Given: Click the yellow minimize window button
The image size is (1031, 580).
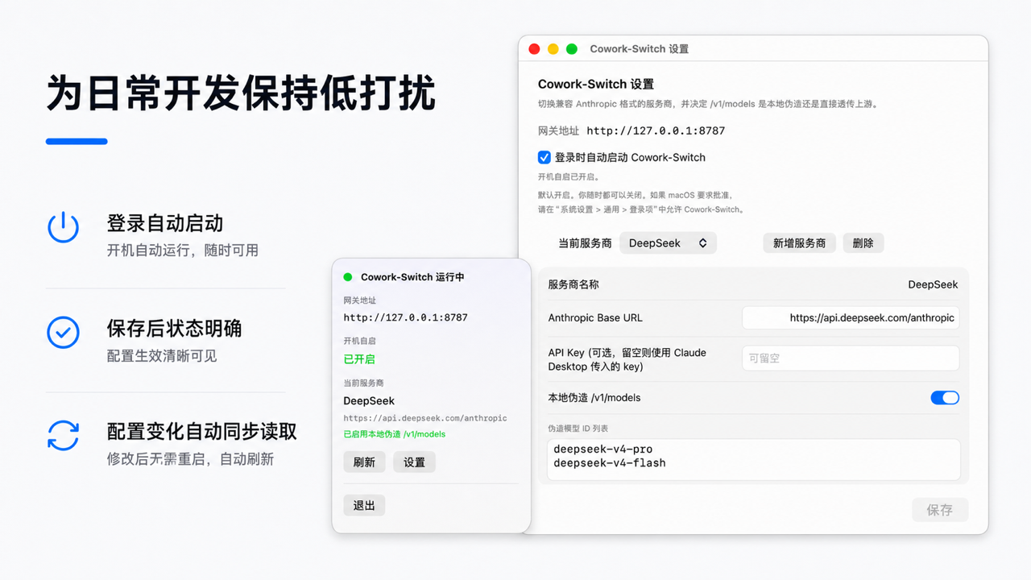Looking at the screenshot, I should 553,49.
